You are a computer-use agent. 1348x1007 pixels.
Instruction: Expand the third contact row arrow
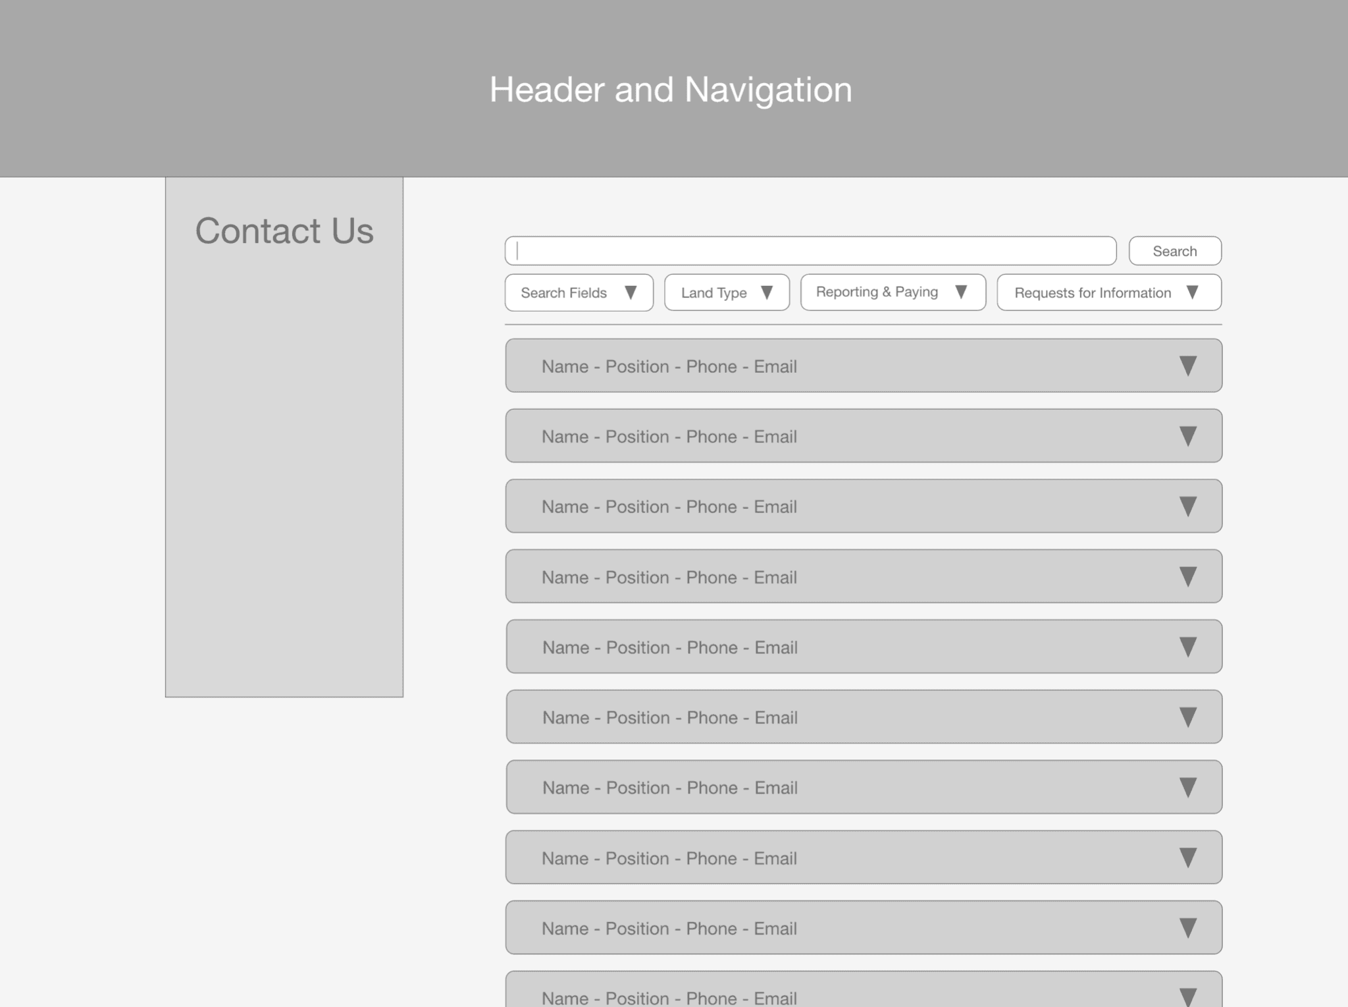pyautogui.click(x=1187, y=506)
